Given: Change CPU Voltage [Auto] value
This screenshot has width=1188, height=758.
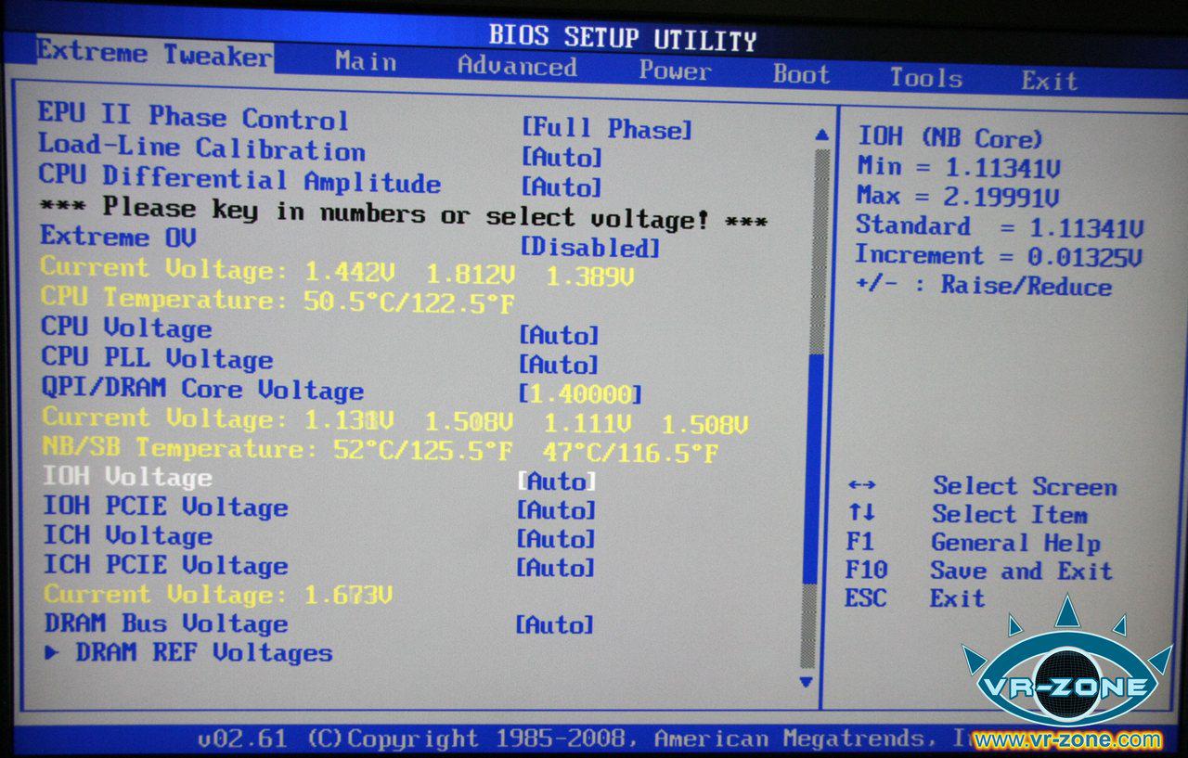Looking at the screenshot, I should coord(559,335).
